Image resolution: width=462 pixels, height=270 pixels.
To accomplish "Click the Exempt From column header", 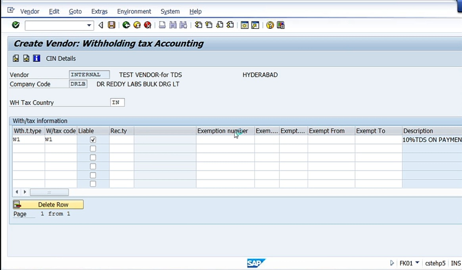I will [332, 131].
